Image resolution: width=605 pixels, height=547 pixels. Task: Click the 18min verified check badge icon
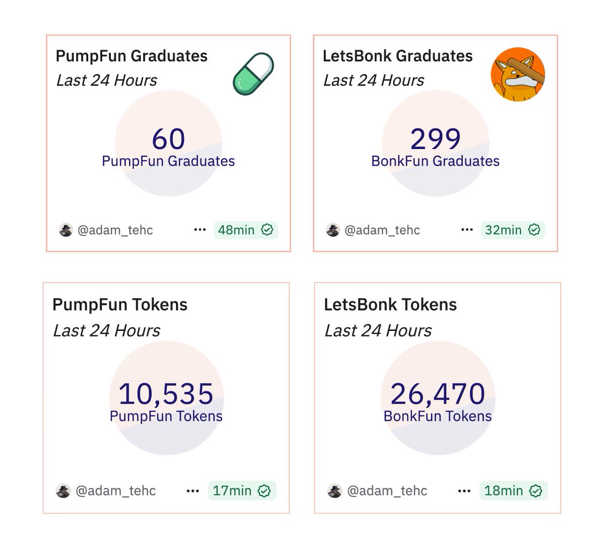pyautogui.click(x=536, y=491)
